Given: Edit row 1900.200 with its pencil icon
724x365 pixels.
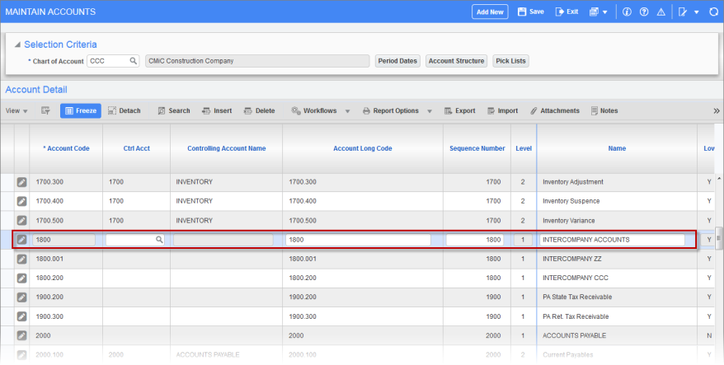Looking at the screenshot, I should 21,297.
